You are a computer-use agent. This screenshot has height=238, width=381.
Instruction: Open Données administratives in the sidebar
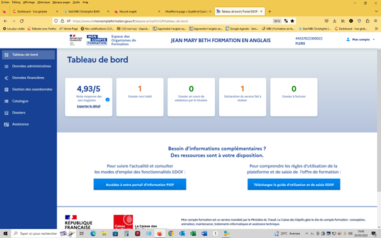point(31,66)
